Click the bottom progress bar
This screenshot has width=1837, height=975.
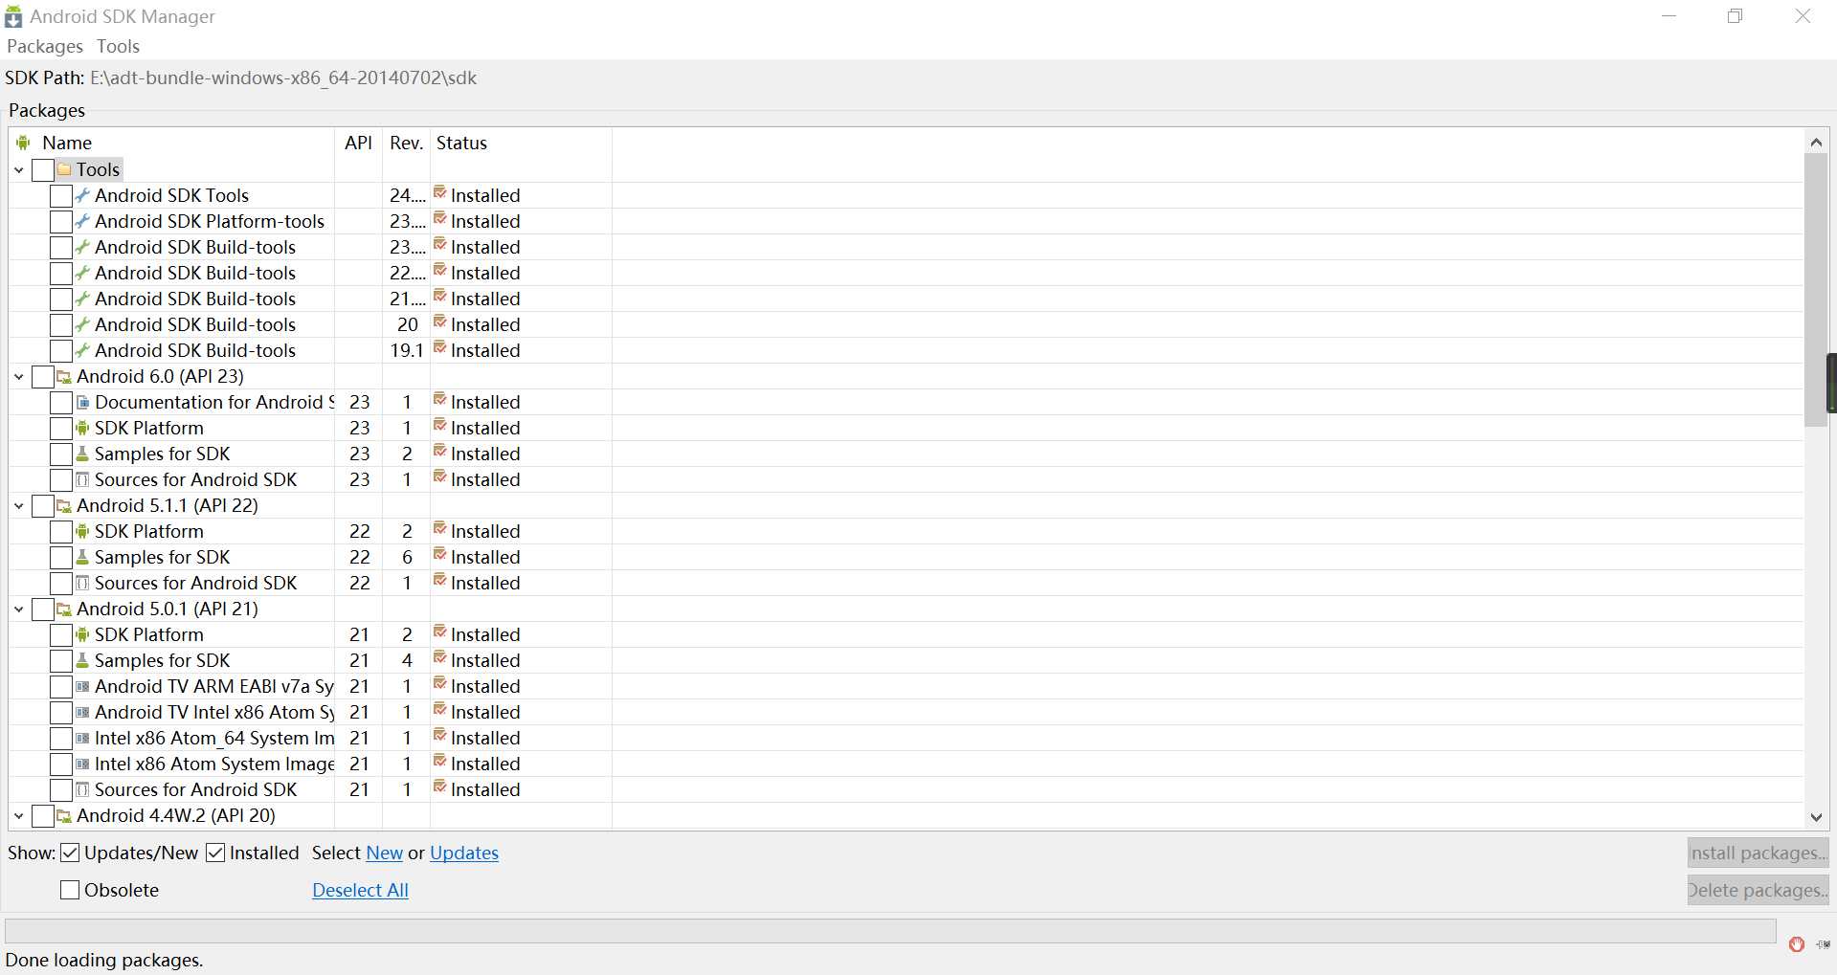click(890, 931)
